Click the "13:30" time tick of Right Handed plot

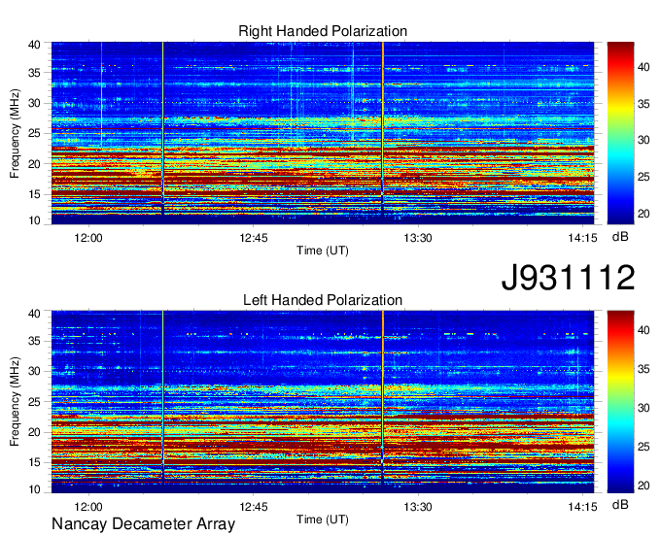pos(418,238)
